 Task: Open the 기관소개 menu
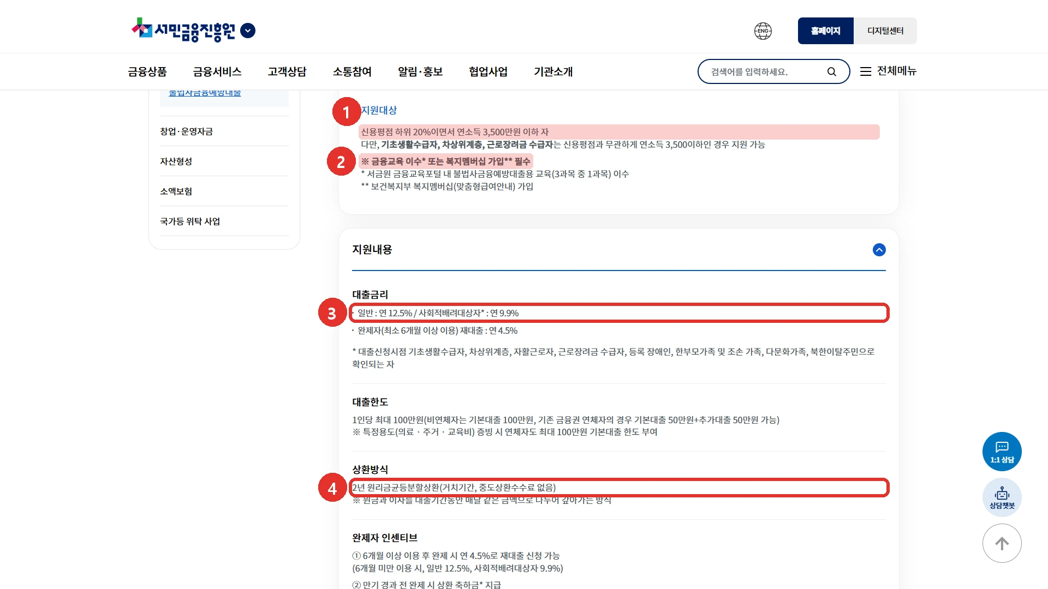click(553, 71)
